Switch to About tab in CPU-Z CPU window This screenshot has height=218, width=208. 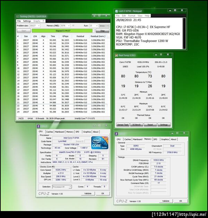pos(96,132)
